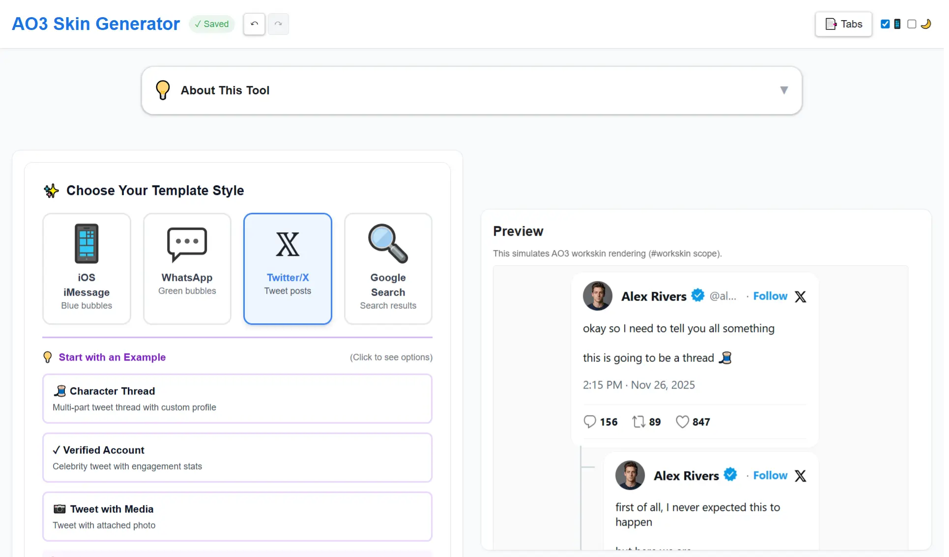The image size is (949, 557).
Task: Open the Tabs button
Action: 843,24
